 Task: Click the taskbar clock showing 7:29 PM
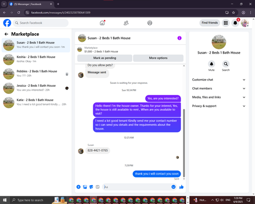pyautogui.click(x=238, y=200)
